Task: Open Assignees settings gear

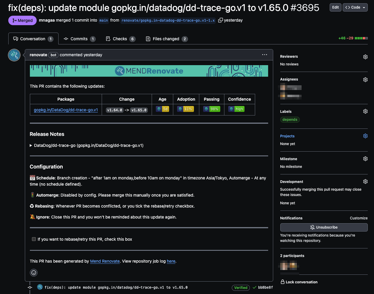Action: click(x=365, y=80)
